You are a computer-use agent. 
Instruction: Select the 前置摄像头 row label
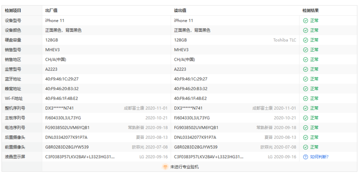(15, 147)
